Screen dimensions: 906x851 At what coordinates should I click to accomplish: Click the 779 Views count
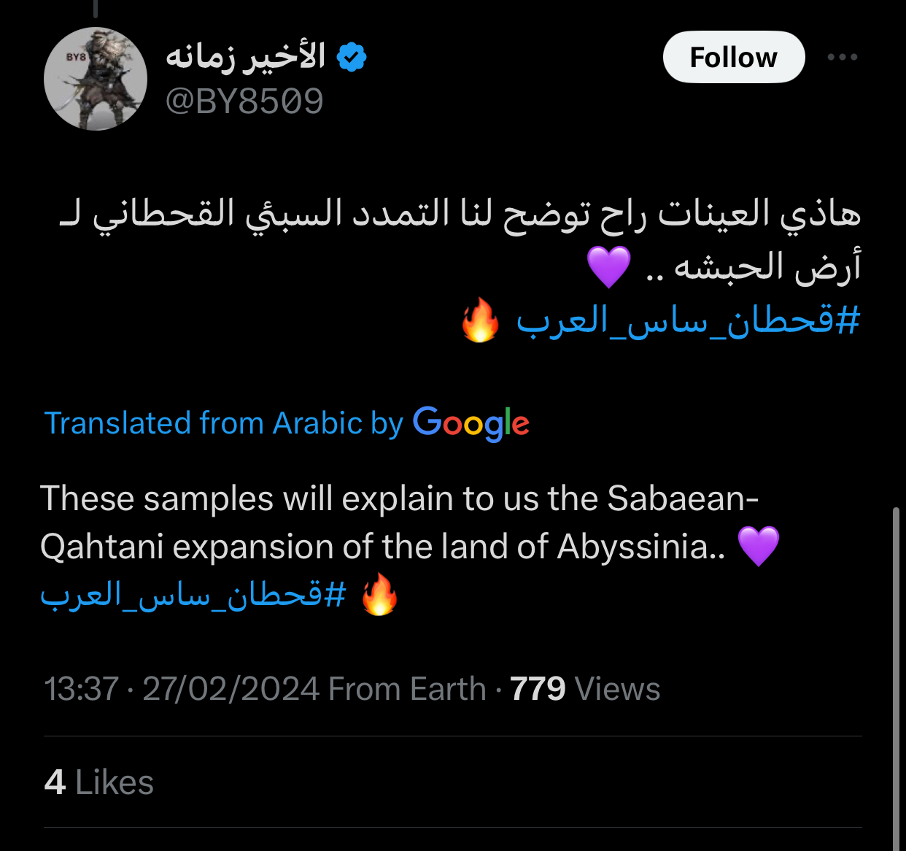584,689
